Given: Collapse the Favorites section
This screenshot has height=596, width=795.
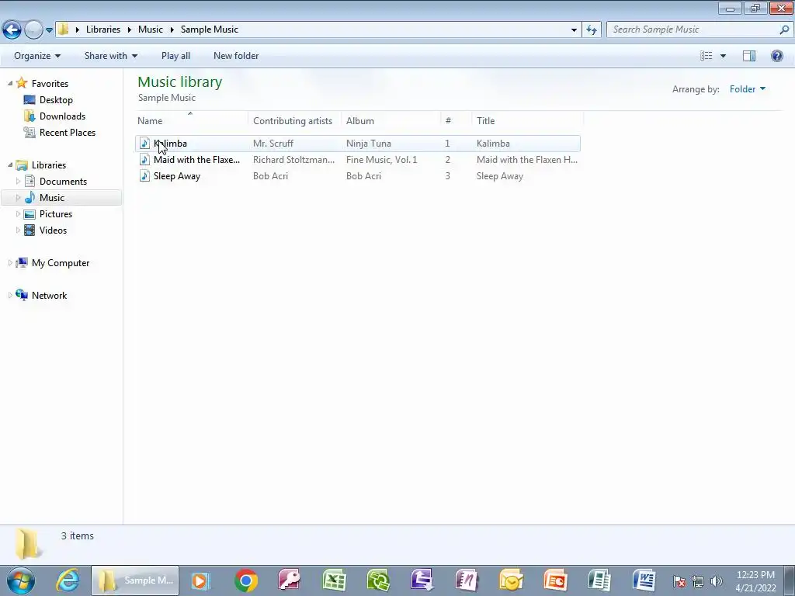Looking at the screenshot, I should [x=10, y=83].
